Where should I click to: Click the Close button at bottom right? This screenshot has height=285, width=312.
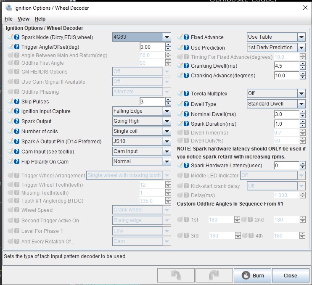290,276
